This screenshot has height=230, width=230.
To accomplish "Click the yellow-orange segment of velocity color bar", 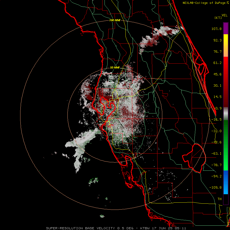I will pyautogui.click(x=226, y=45).
